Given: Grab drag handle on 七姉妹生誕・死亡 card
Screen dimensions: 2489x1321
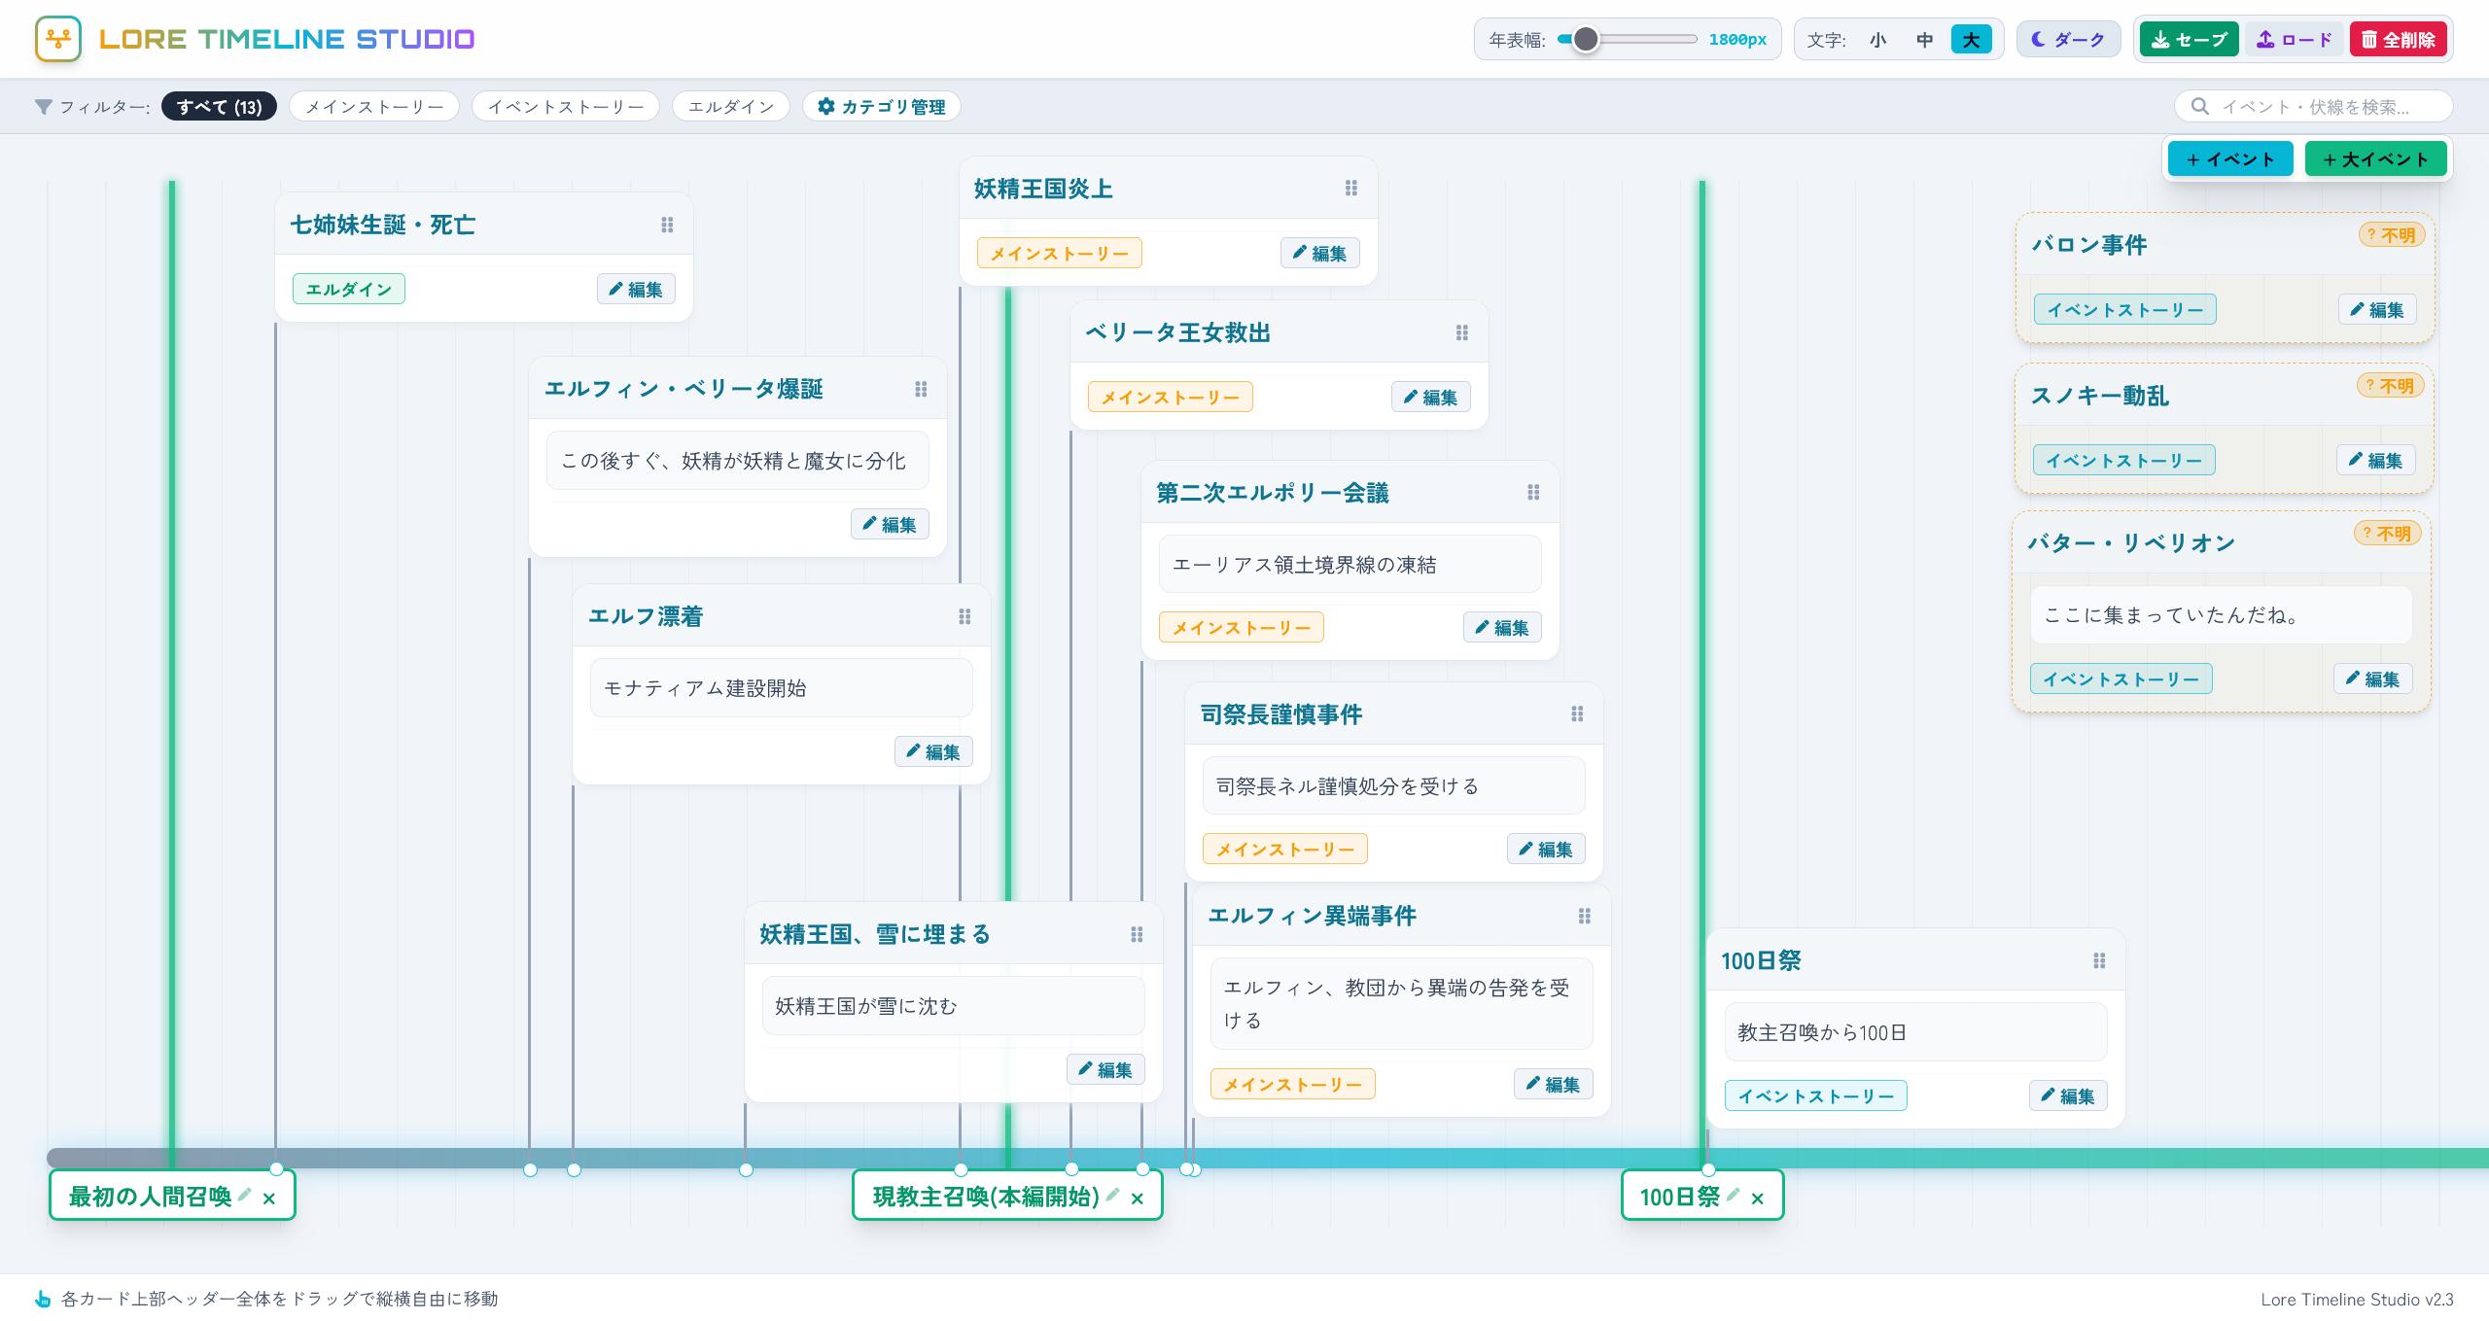Looking at the screenshot, I should pos(667,225).
